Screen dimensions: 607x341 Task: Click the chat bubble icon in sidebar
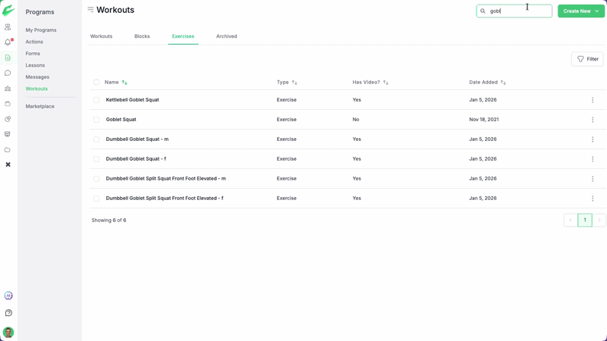[8, 74]
